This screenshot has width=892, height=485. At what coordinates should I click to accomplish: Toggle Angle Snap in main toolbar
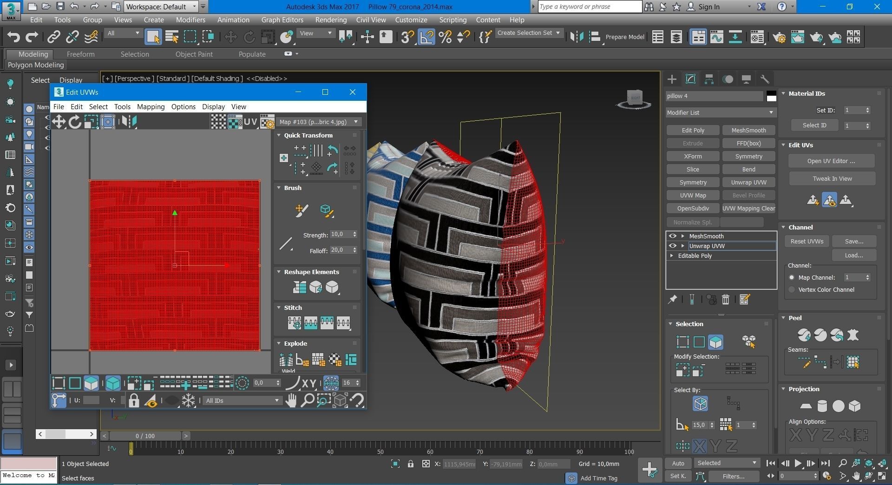pos(426,37)
